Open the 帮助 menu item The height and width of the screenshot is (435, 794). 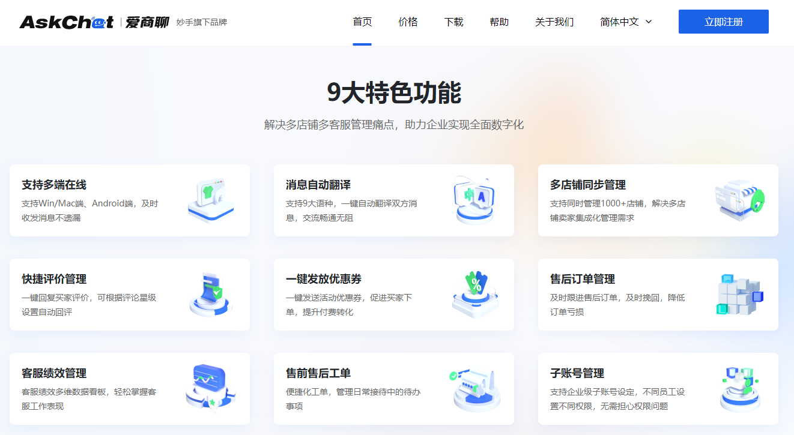coord(499,22)
